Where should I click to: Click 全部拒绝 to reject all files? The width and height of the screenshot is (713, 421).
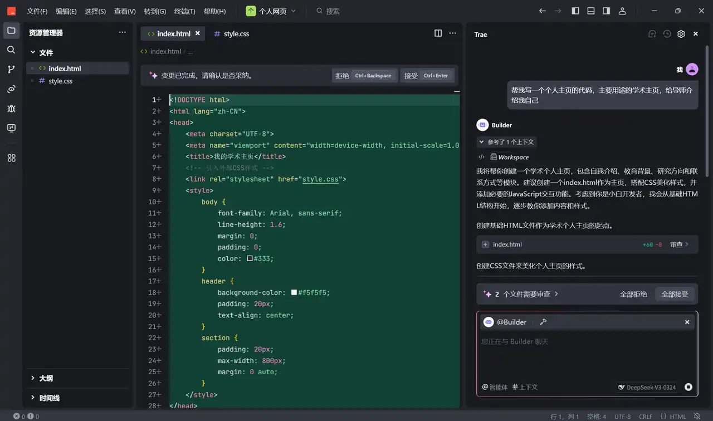point(633,294)
